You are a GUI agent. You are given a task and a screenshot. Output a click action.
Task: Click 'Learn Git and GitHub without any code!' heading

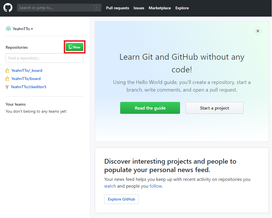(x=182, y=63)
